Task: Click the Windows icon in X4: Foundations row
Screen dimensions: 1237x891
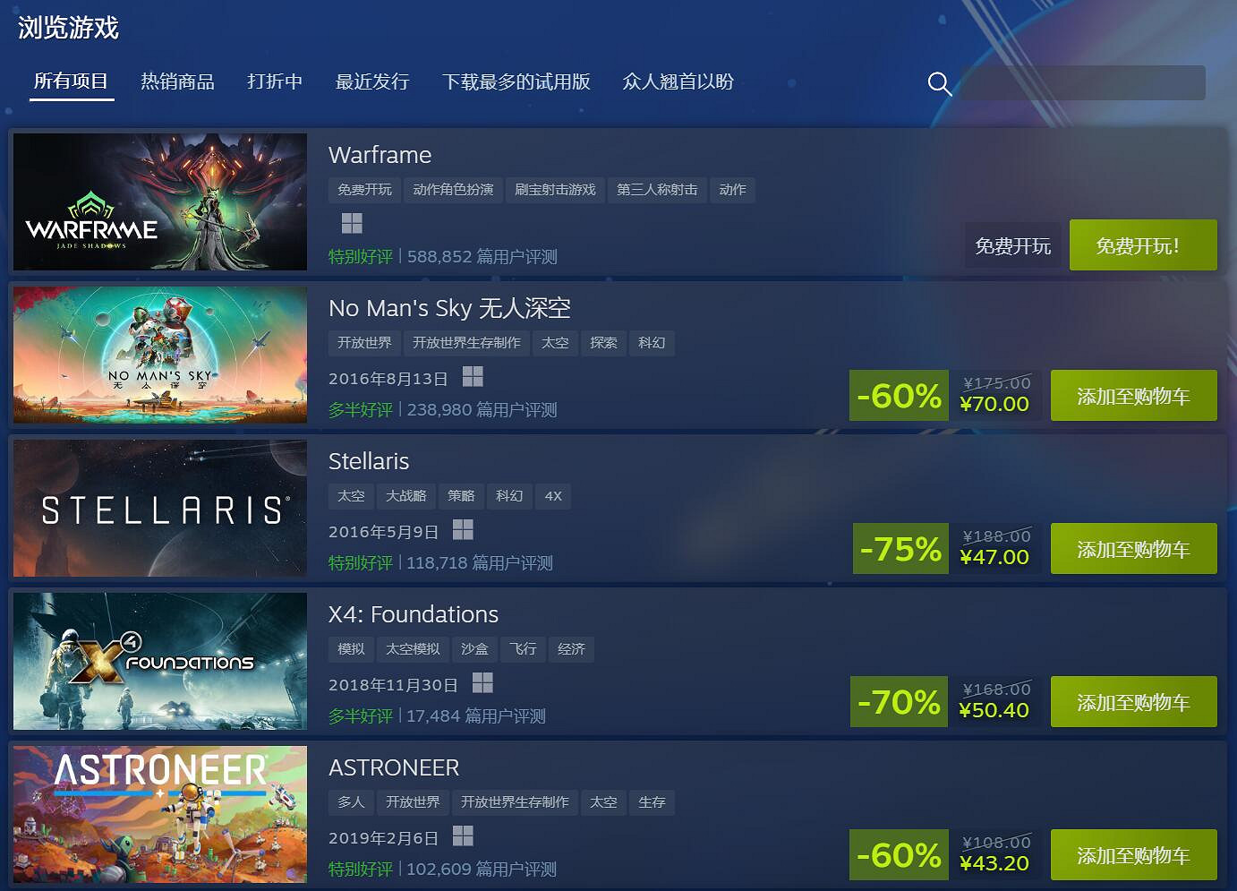Action: (482, 682)
